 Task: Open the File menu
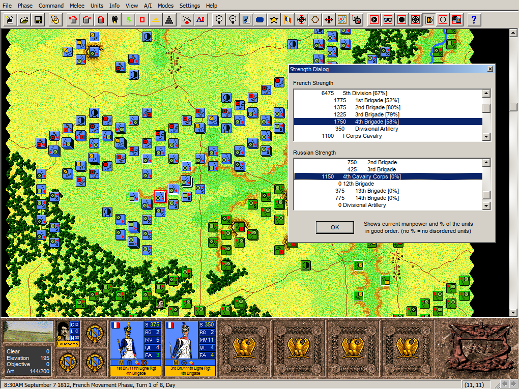click(7, 6)
